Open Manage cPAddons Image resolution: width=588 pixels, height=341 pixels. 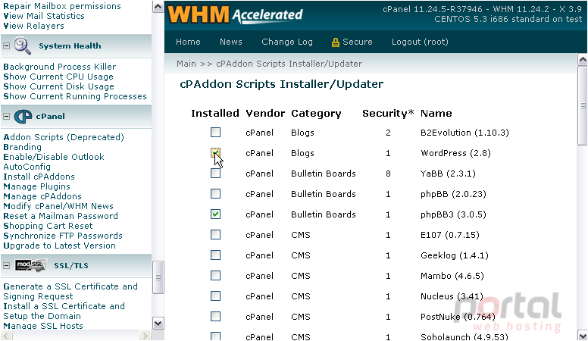pyautogui.click(x=42, y=196)
